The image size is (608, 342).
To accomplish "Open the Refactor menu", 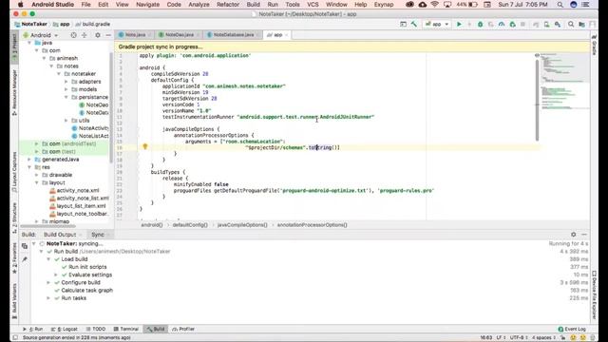I will tap(228, 5).
